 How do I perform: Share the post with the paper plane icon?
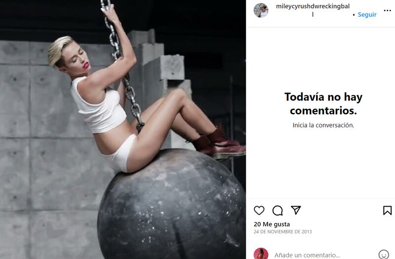click(296, 210)
